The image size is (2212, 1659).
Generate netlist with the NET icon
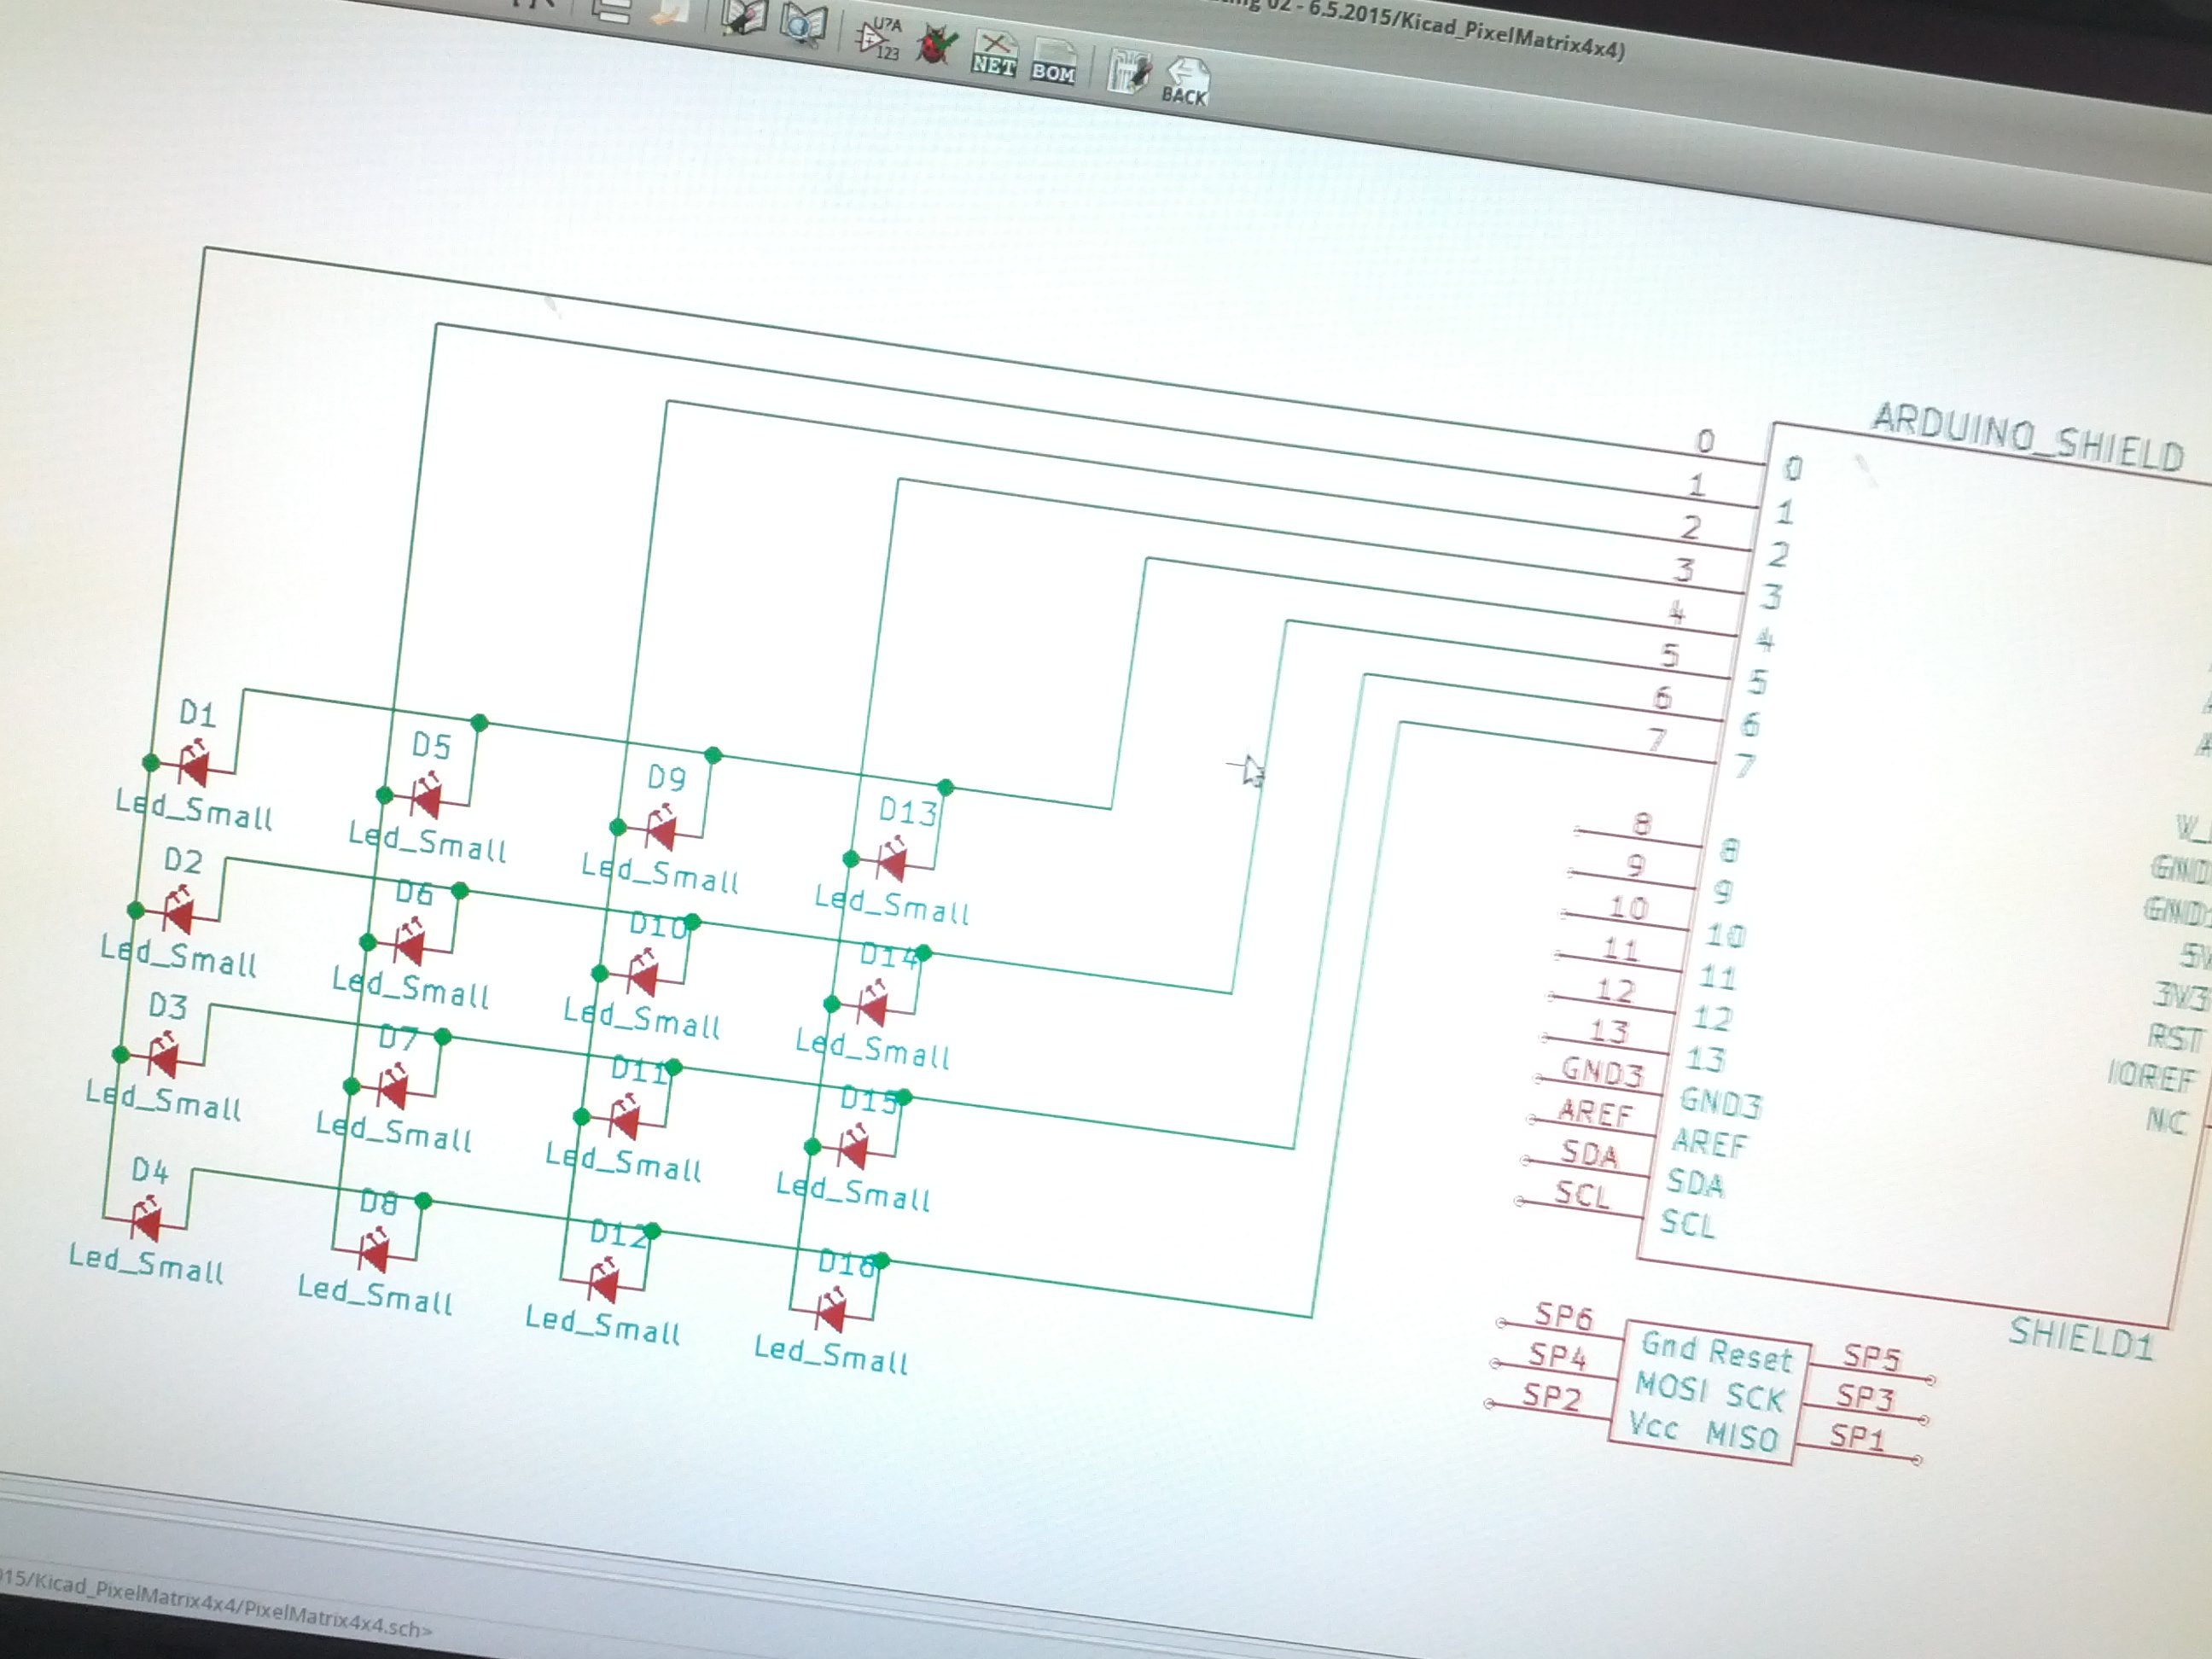coord(994,54)
